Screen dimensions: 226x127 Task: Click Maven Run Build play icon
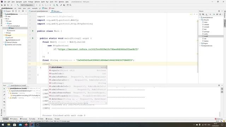pos(214,14)
